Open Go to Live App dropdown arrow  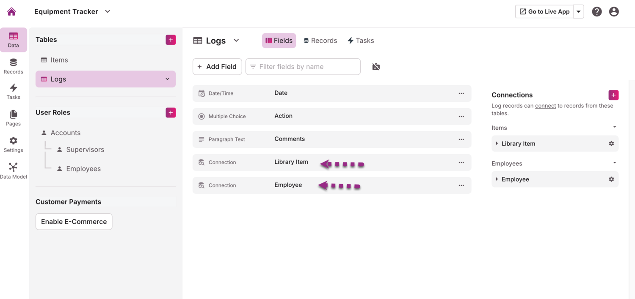tap(579, 12)
